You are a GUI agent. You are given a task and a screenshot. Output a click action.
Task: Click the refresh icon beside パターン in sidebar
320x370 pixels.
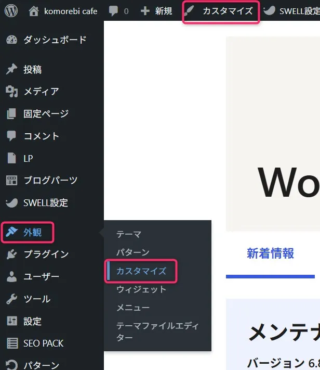(x=11, y=365)
